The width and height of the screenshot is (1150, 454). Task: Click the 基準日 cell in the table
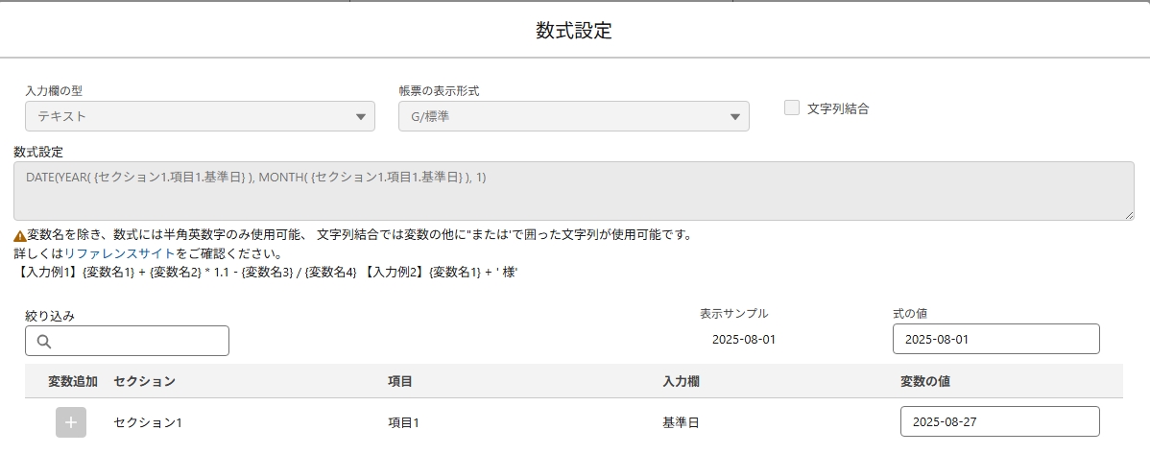(681, 422)
